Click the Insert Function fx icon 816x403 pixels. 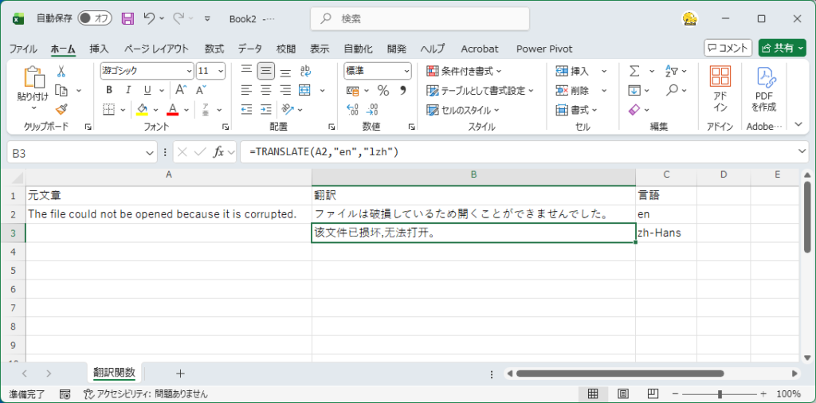[218, 151]
